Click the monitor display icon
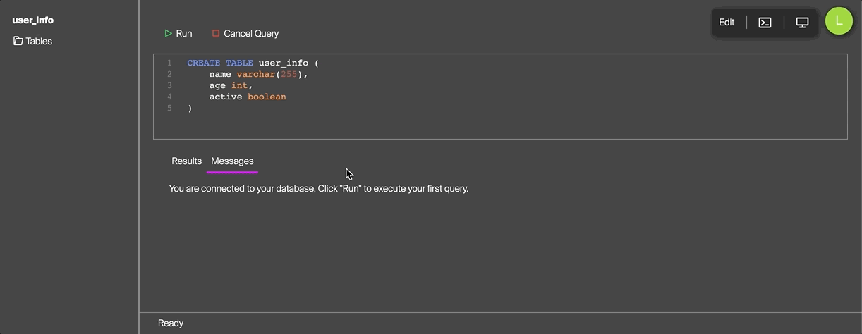862x334 pixels. pos(802,23)
